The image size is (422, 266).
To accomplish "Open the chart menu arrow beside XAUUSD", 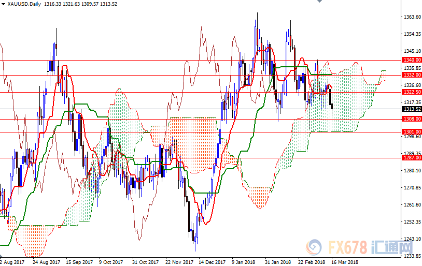I will [x=4, y=4].
